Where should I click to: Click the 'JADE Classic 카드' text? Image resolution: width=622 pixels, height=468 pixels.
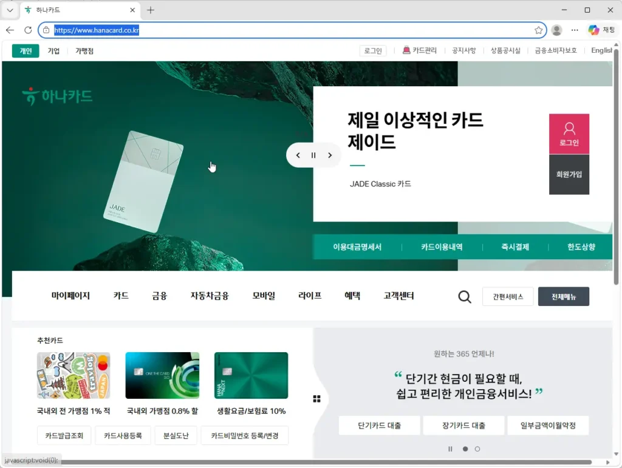coord(380,184)
